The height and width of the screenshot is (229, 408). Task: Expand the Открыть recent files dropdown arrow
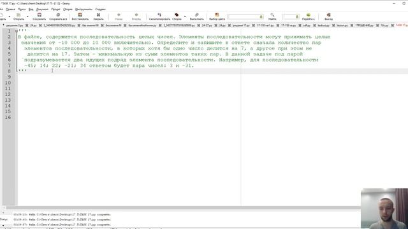(x=27, y=17)
